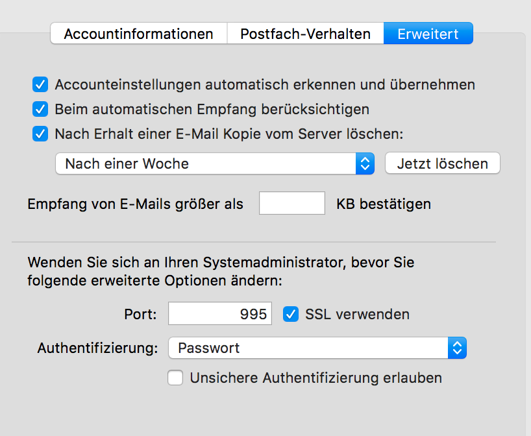Expand the Authentifizierung "Passwort" dropdown
The height and width of the screenshot is (436, 531).
point(308,348)
